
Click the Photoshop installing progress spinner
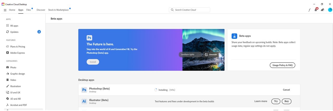point(156,90)
